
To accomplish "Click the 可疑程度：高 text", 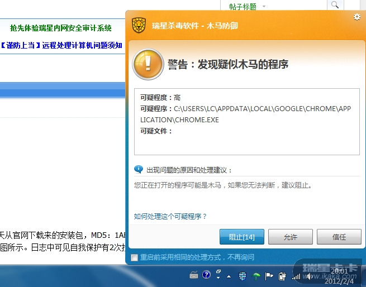I will click(x=160, y=97).
